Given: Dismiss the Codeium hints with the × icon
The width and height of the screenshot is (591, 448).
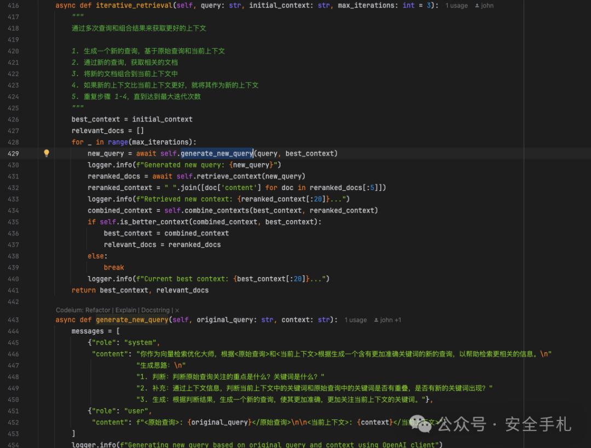Looking at the screenshot, I should coord(177,310).
